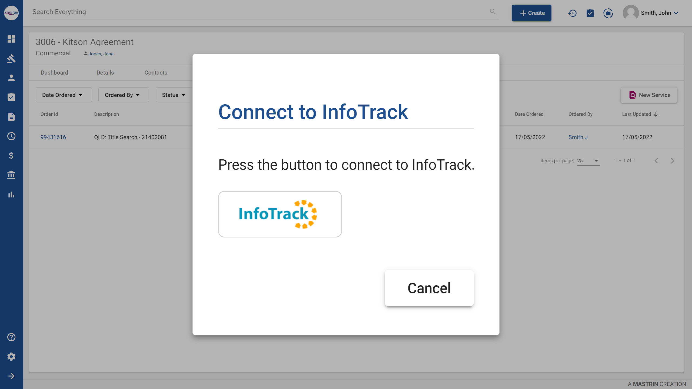Switch to the Dashboard tab
This screenshot has width=692, height=389.
(x=54, y=73)
